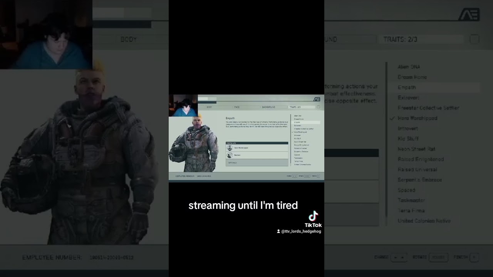Viewport: 493px width, 277px height.
Task: Select Serpent's Embrace trait
Action: (x=301, y=152)
